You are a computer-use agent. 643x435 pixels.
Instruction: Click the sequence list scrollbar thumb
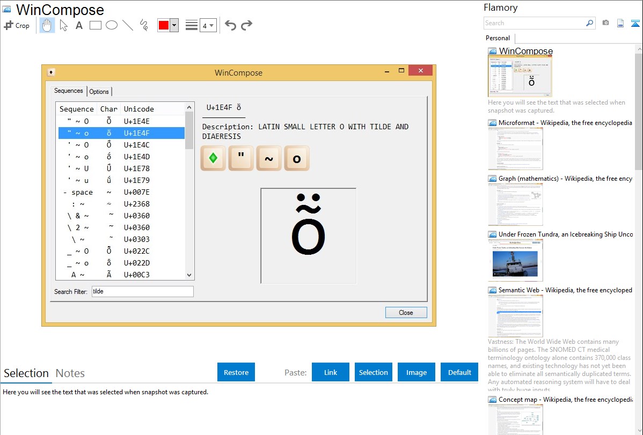pos(189,130)
